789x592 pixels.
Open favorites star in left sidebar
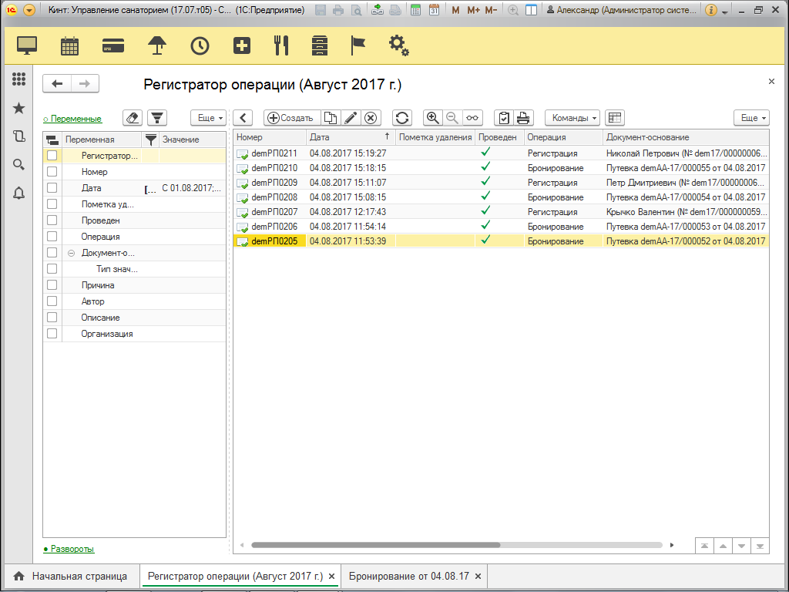(x=18, y=108)
